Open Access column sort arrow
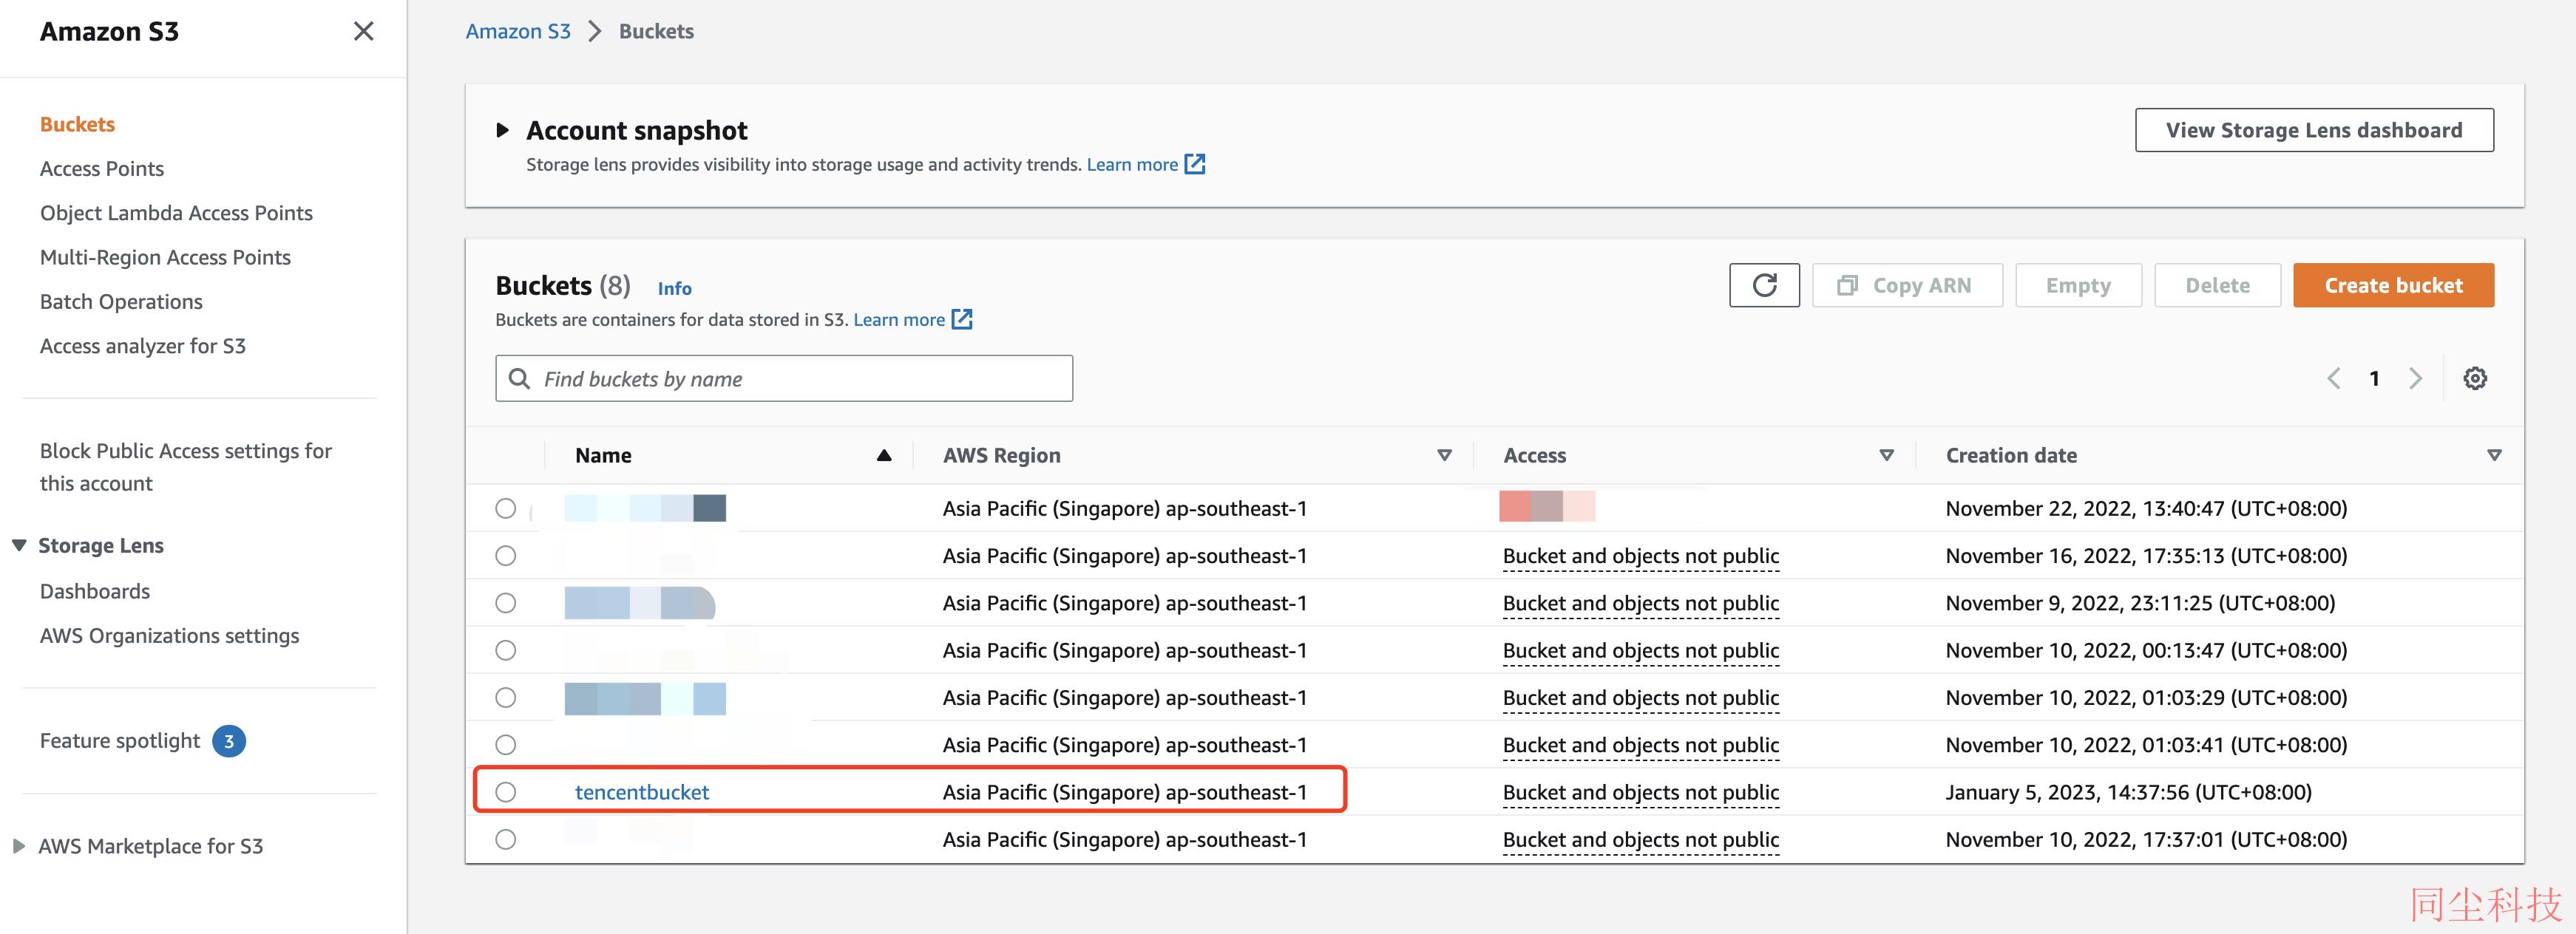This screenshot has height=934, width=2576. (1887, 455)
